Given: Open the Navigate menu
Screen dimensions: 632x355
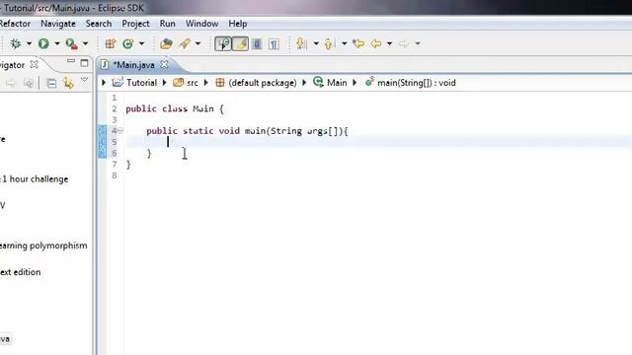Looking at the screenshot, I should [58, 24].
